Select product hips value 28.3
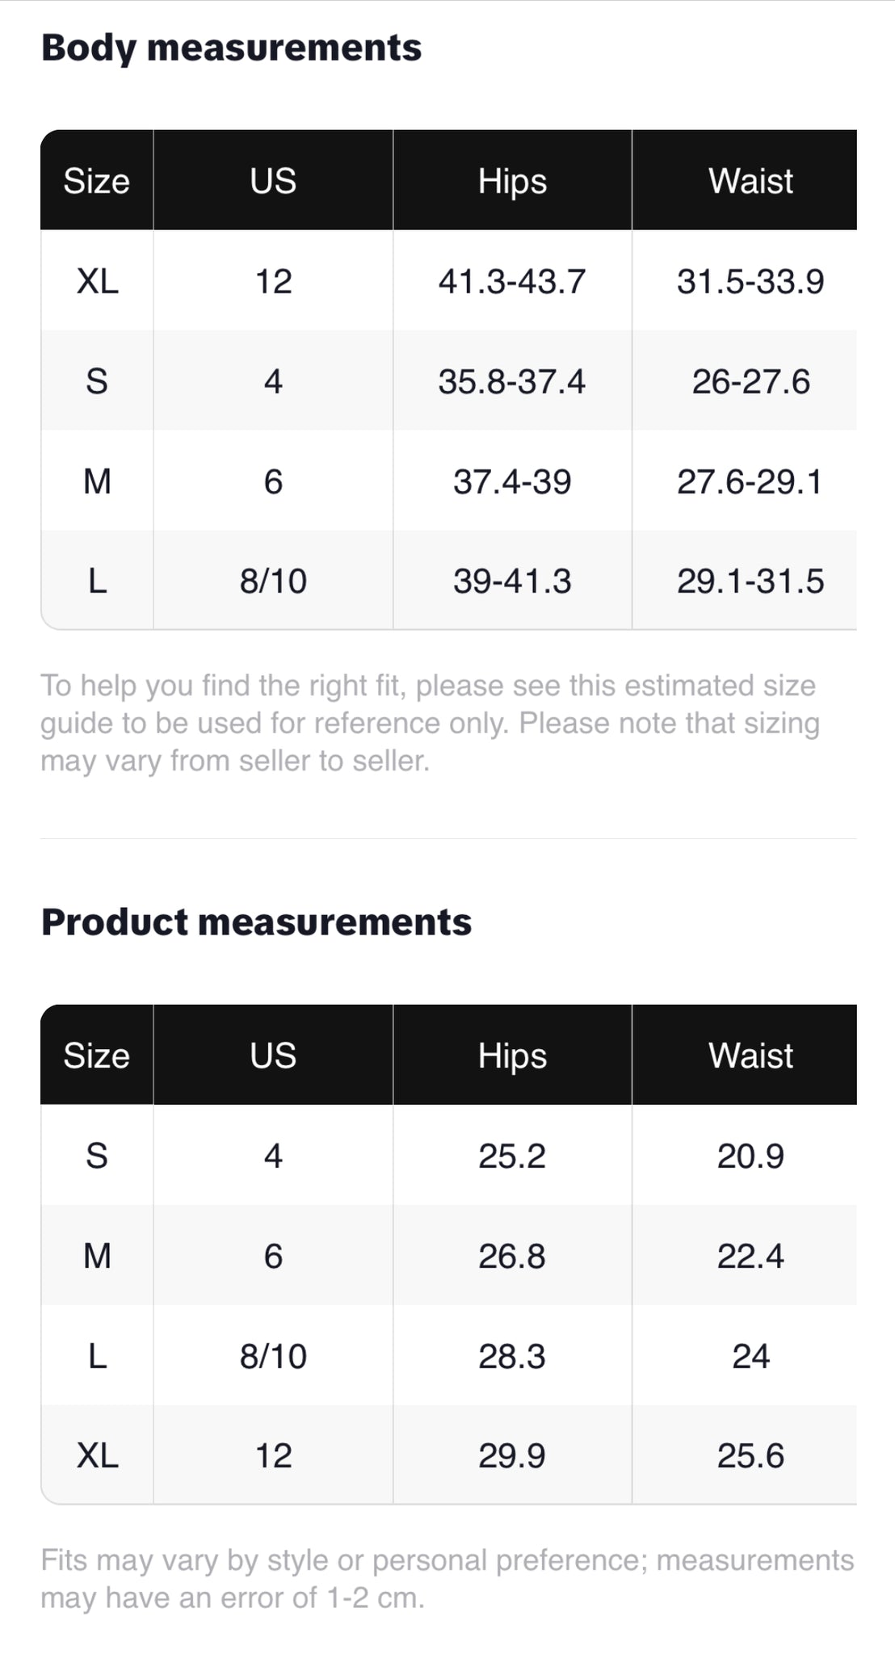 512,1356
